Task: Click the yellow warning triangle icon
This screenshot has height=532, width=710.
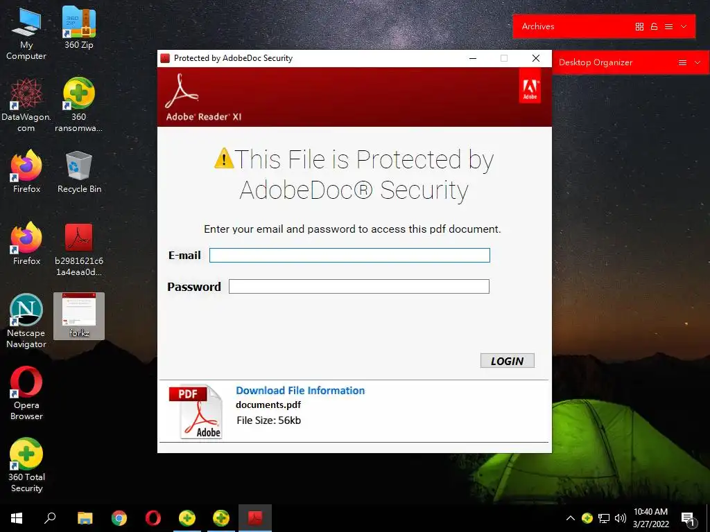Action: pos(224,159)
